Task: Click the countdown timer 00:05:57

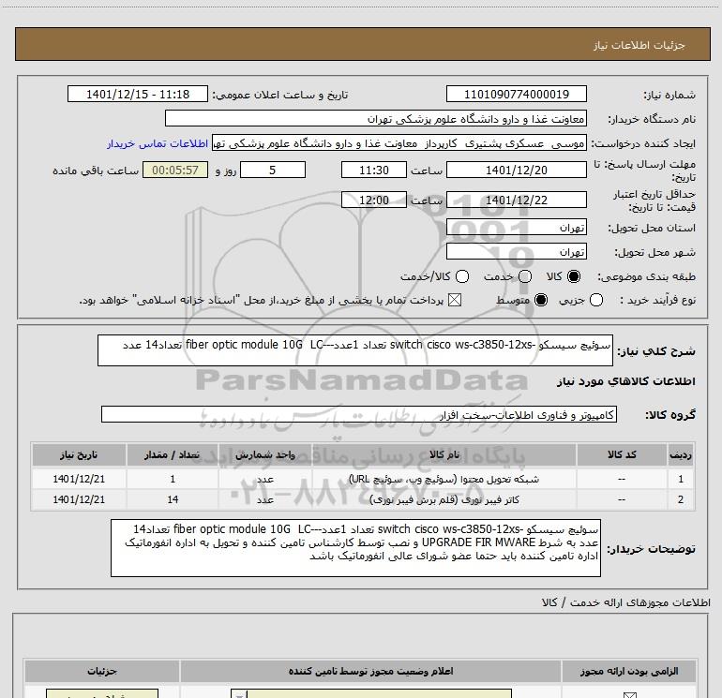Action: [175, 170]
